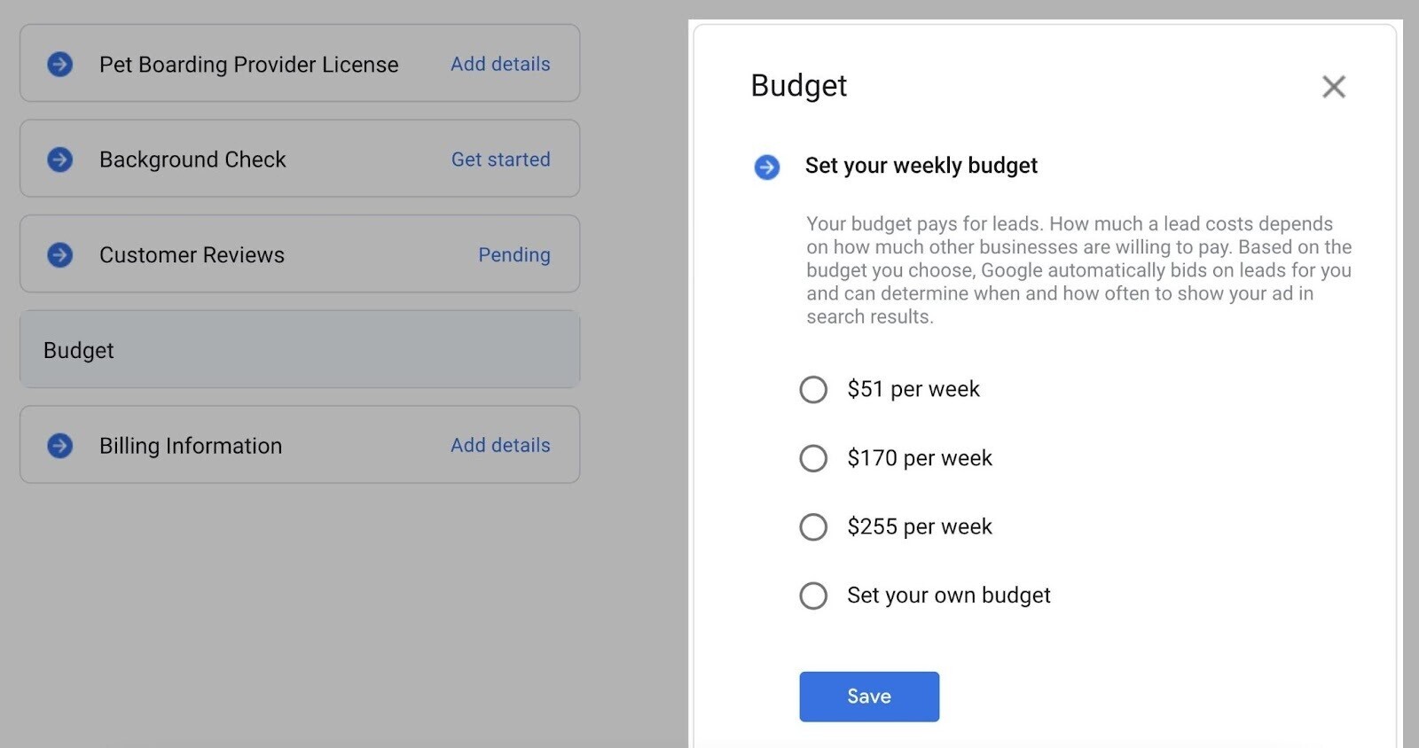
Task: Click the arrow icon next to Billing Information
Action: [x=59, y=446]
